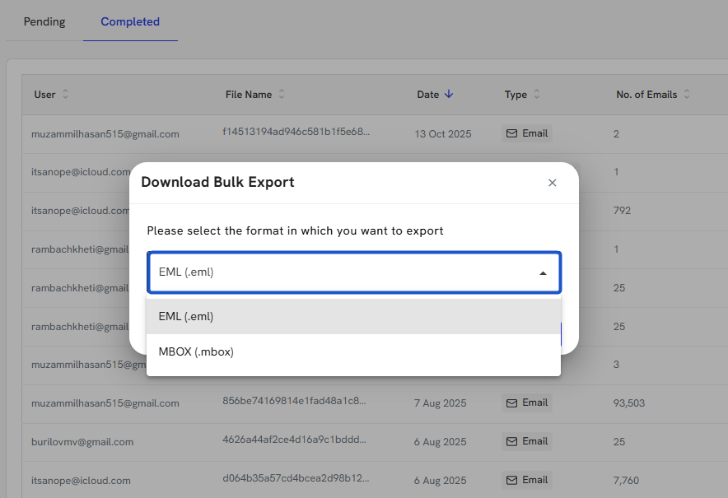Click file name 4626a44af2ce4d16a9c1bddd...

click(296, 440)
